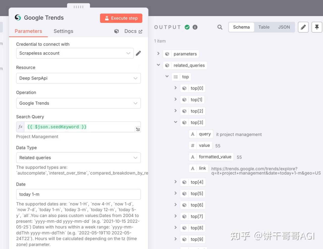Expand the top[7] item
This screenshot has height=249, width=323.
(175, 216)
